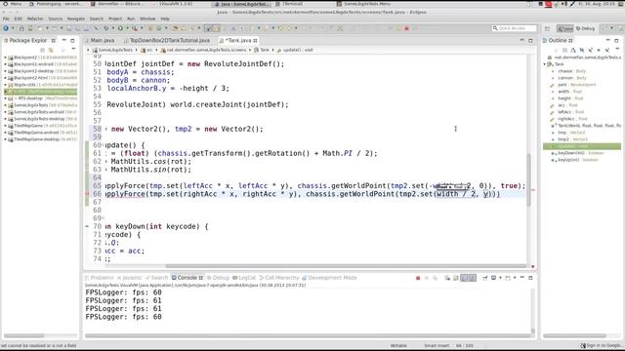Screen dimensions: 625x351
Task: Expand the libgdx-utils project
Action: tap(5, 85)
